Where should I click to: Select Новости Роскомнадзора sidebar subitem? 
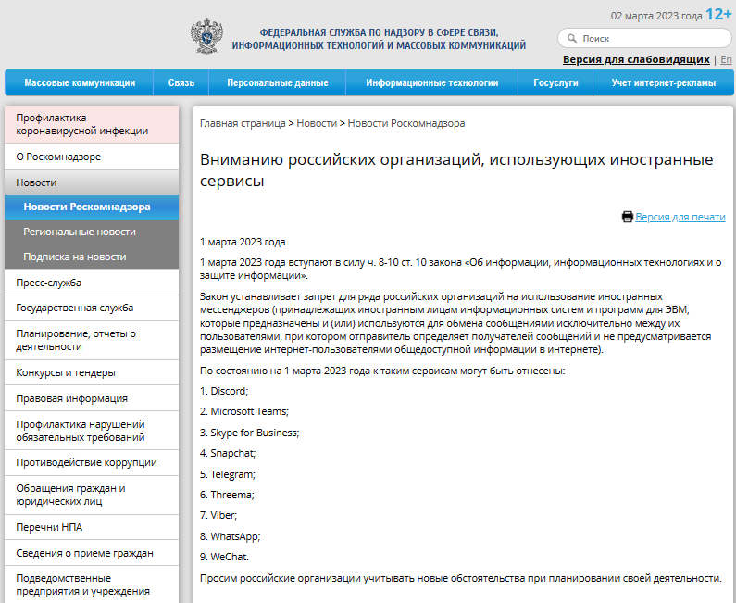pos(92,207)
